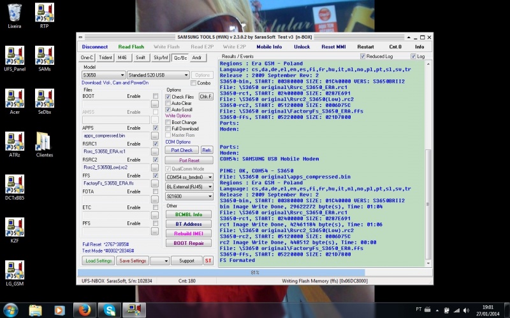Open the Lixeira recycle bin icon
Viewport: 510px width, 318px height.
pyautogui.click(x=14, y=15)
